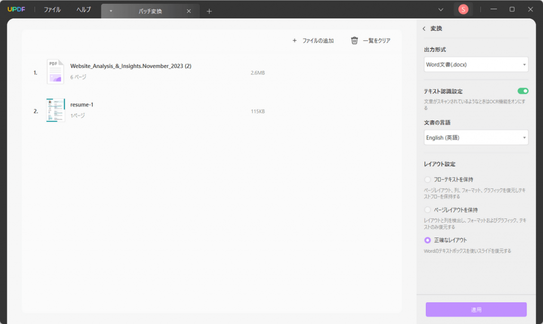Select the Website_Analysis PDF thumbnail
This screenshot has width=543, height=324.
55,72
